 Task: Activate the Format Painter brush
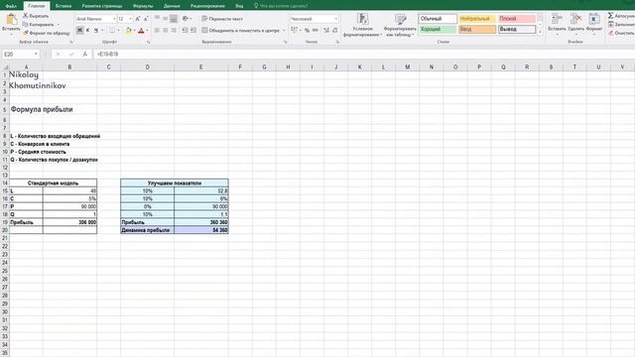tap(47, 33)
